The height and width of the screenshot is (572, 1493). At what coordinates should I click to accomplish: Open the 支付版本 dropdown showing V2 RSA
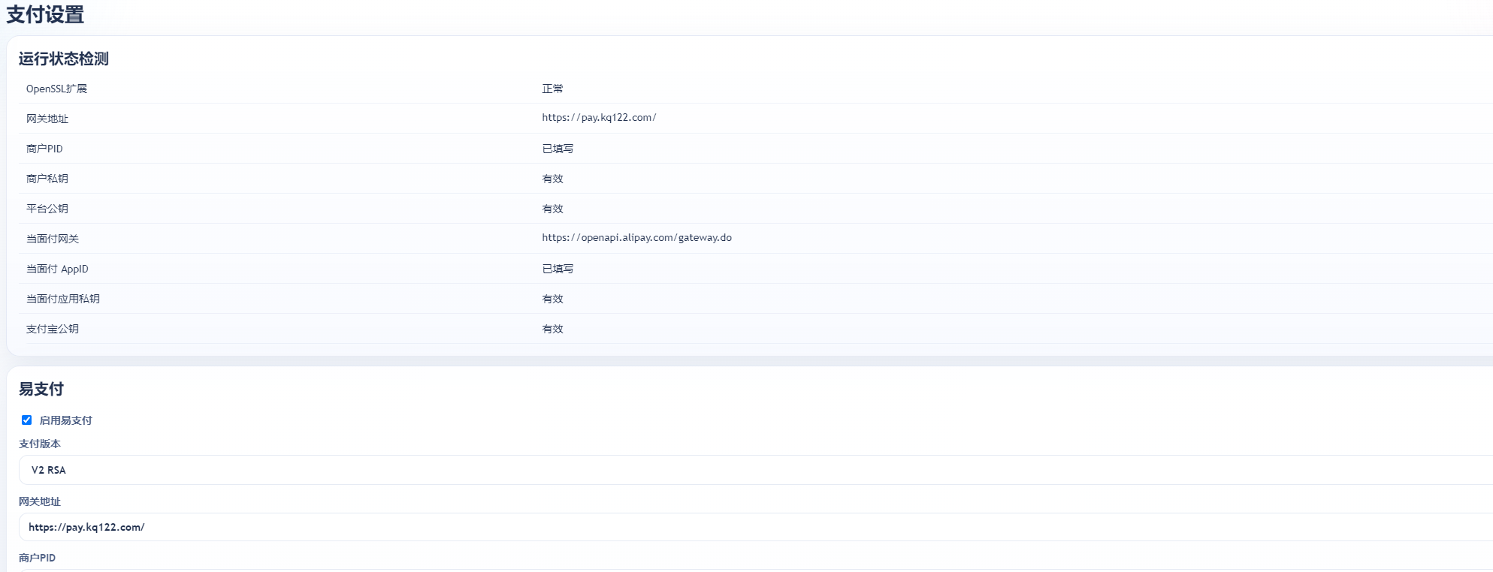pos(751,470)
